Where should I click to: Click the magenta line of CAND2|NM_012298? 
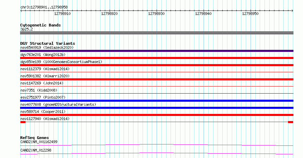pos(157,153)
